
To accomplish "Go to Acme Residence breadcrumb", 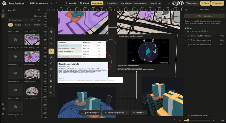I will pyautogui.click(x=17, y=3).
